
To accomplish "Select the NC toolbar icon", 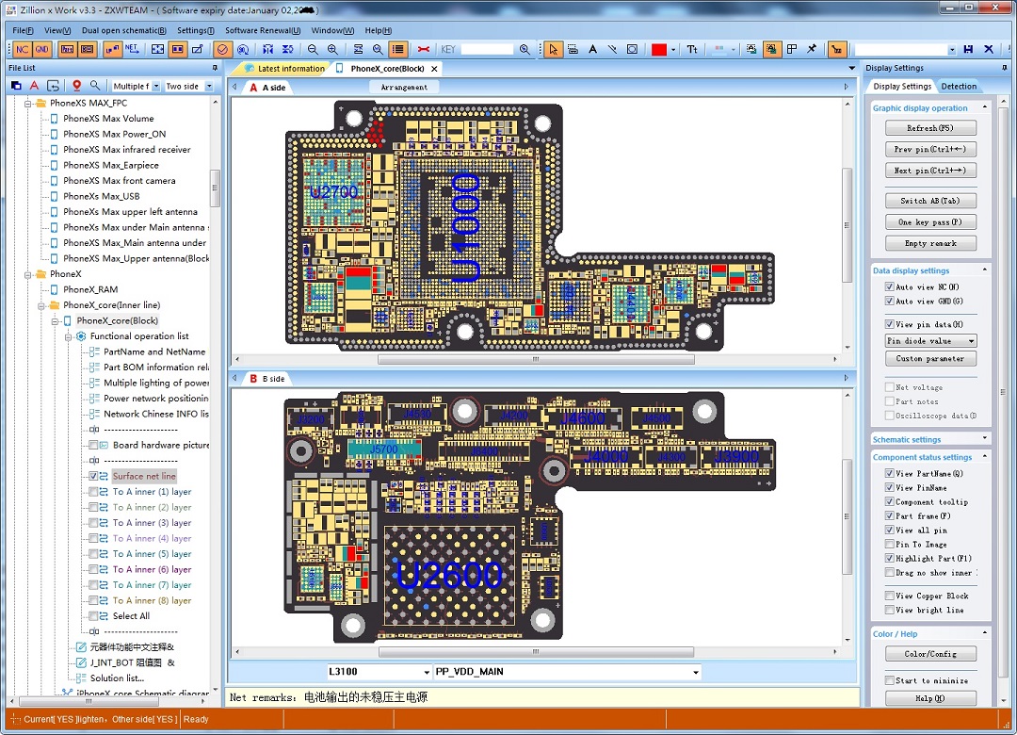I will coord(21,47).
